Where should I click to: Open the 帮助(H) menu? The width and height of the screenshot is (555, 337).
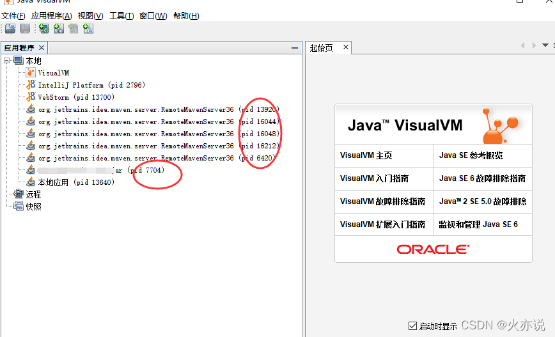pyautogui.click(x=186, y=16)
